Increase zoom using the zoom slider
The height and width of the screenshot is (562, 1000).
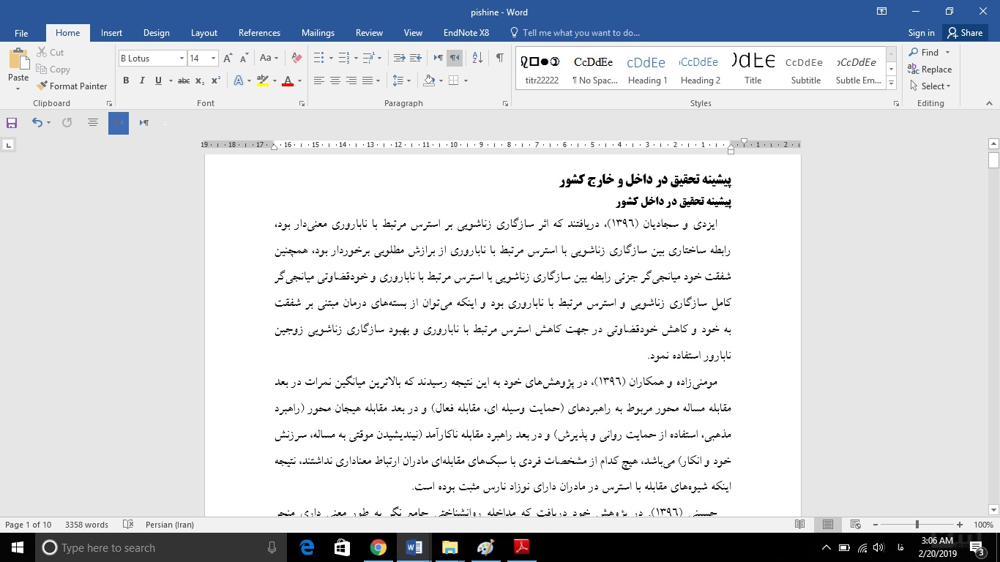click(x=959, y=524)
